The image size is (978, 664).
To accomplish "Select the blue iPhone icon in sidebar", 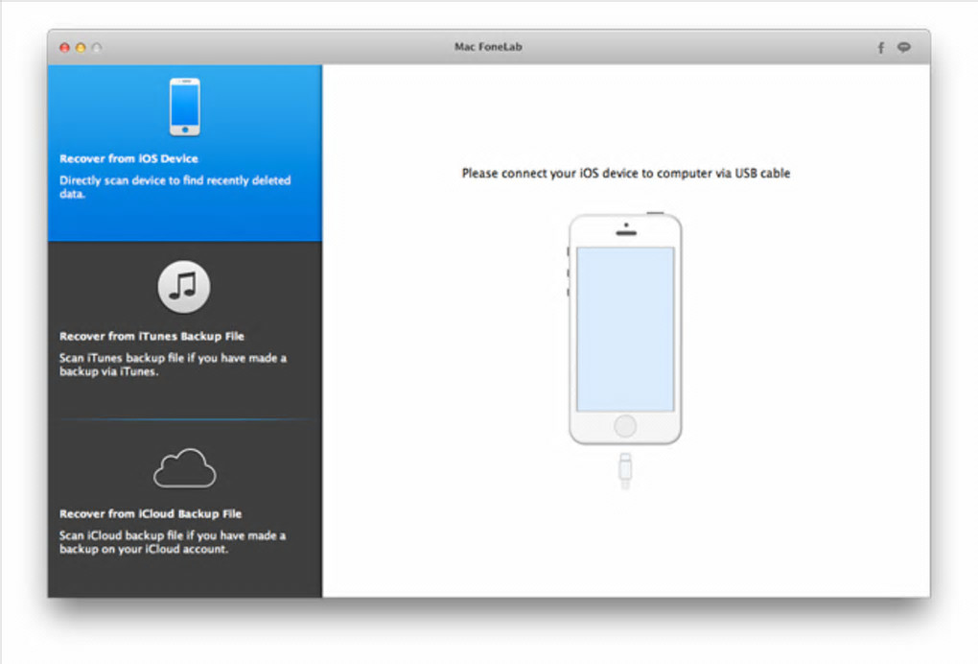I will tap(185, 107).
